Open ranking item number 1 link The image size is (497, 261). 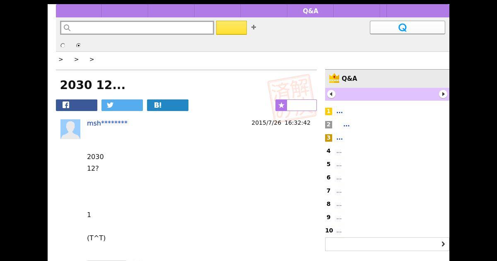[340, 111]
